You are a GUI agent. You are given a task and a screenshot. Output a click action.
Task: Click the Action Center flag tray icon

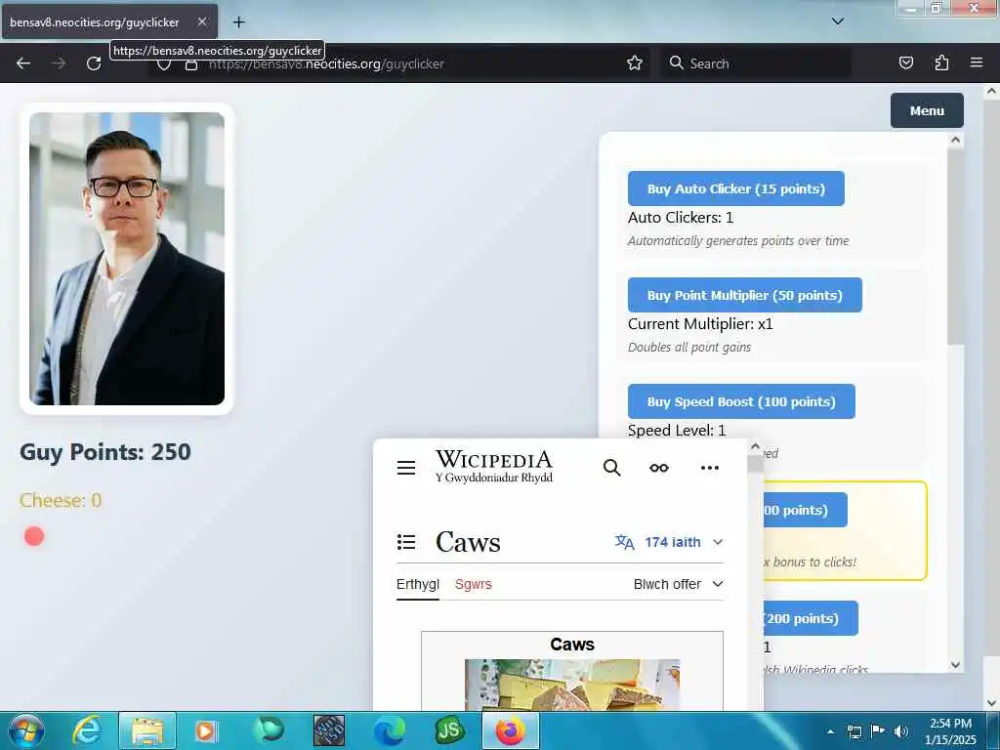878,731
